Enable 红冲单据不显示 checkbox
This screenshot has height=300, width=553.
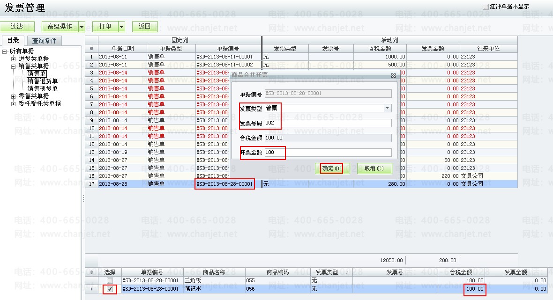[485, 7]
